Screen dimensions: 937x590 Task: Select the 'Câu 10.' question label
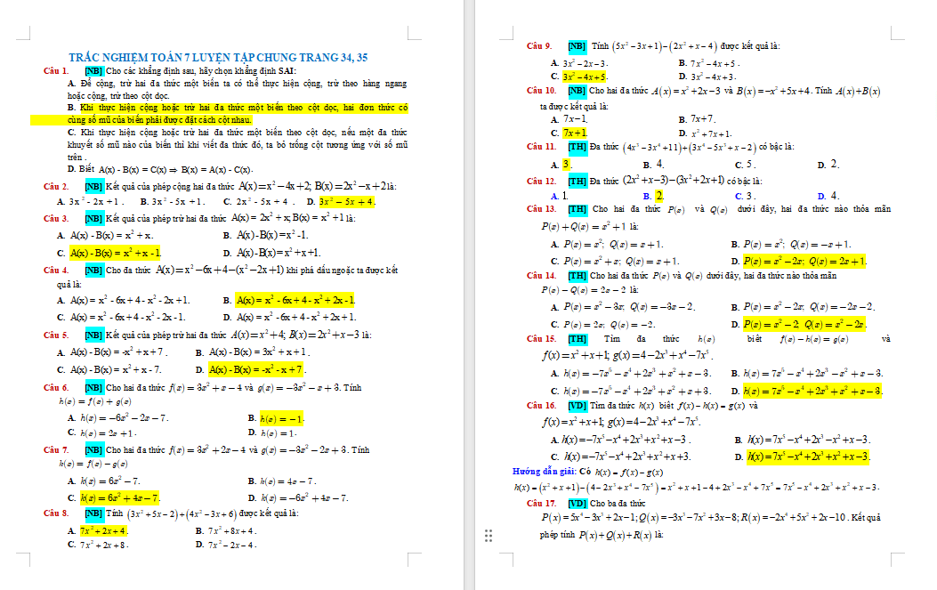click(541, 91)
